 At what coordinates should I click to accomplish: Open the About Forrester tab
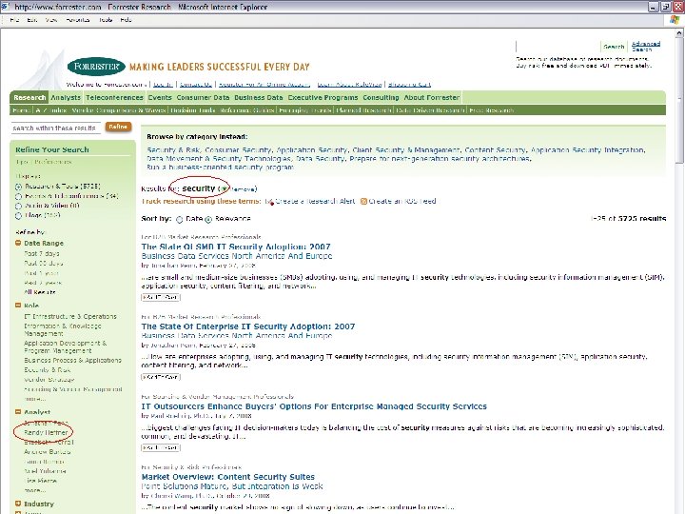432,97
